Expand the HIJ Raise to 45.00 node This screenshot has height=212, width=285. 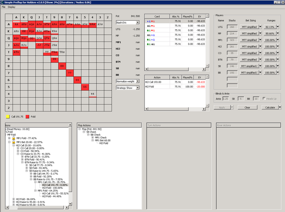(x=13, y=202)
